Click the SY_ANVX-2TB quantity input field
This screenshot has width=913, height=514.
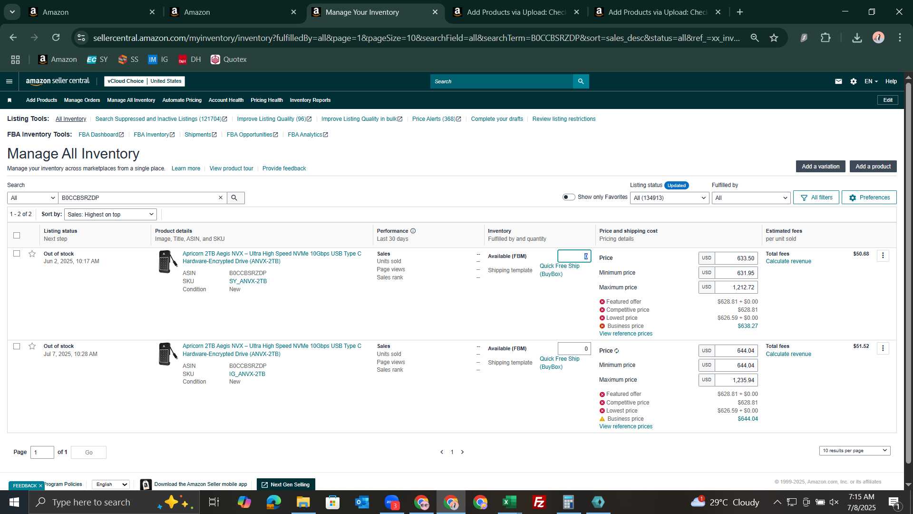coord(574,256)
